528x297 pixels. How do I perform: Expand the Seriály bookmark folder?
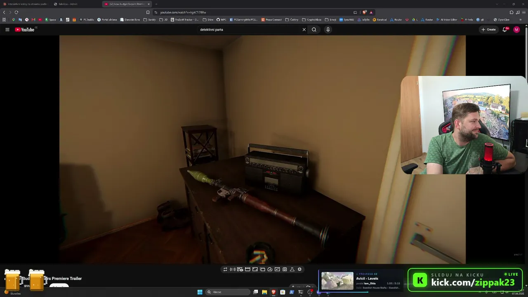(150, 20)
